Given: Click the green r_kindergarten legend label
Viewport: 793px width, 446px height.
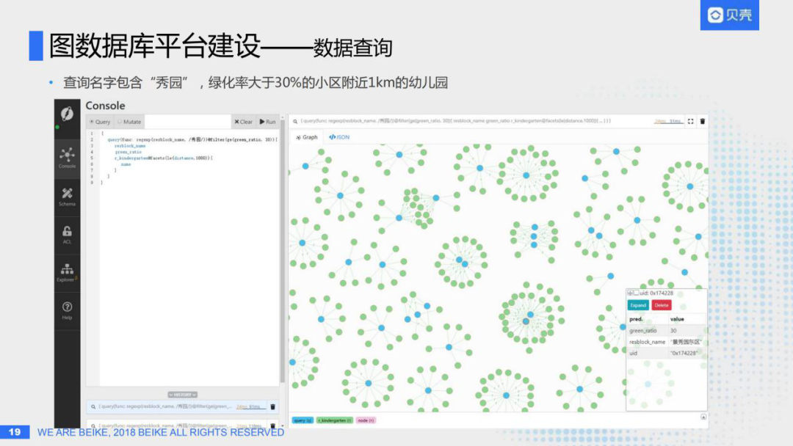Looking at the screenshot, I should [335, 420].
